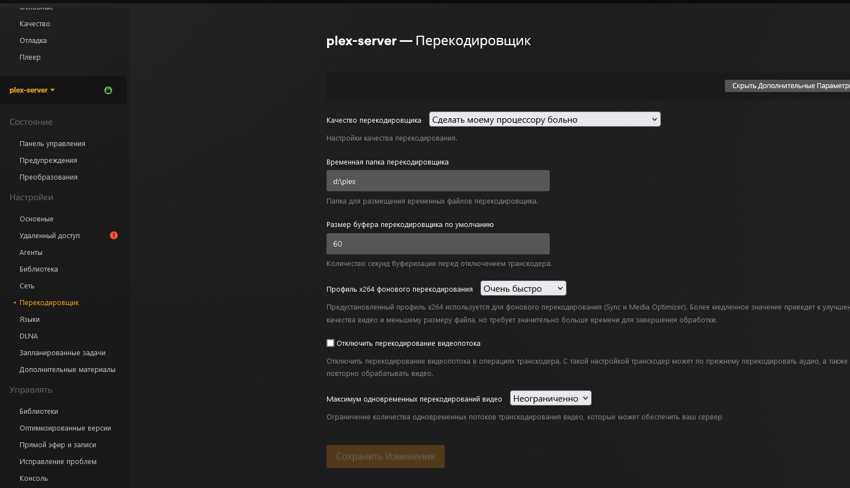This screenshot has width=850, height=488.
Task: Open Максимум одновременных перекодирований видео dropdown
Action: [550, 398]
